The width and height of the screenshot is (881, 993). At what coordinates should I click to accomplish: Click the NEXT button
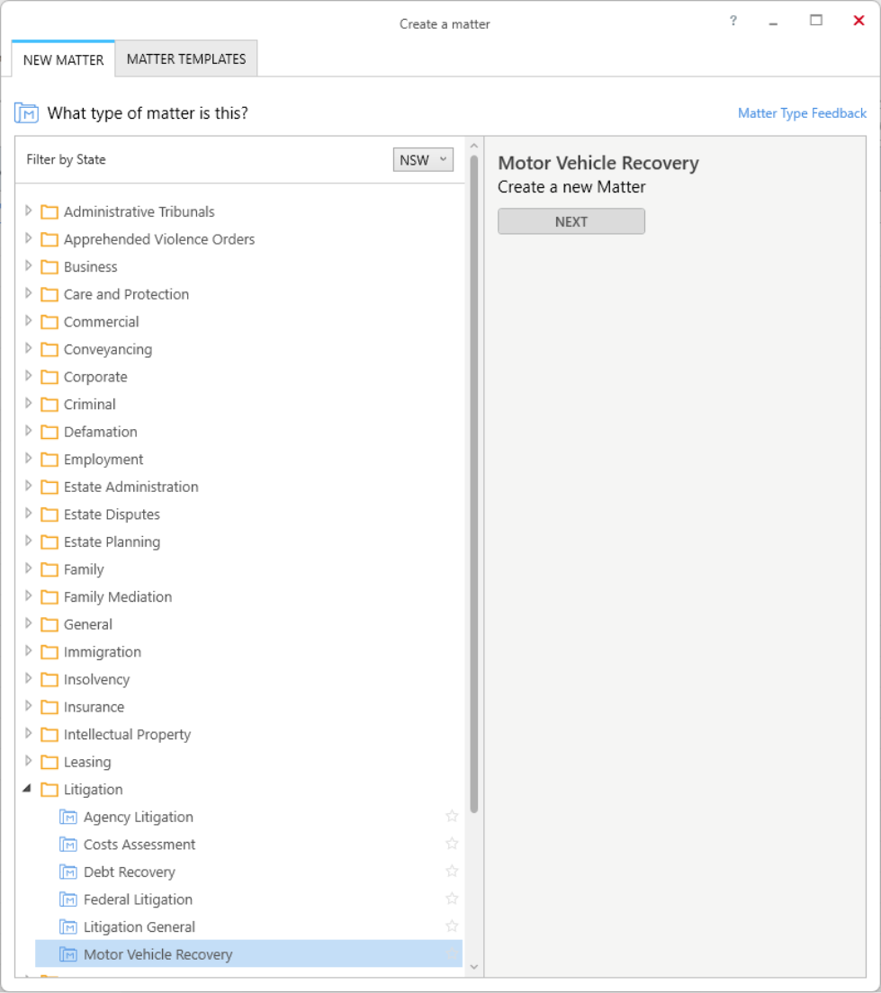coord(571,221)
